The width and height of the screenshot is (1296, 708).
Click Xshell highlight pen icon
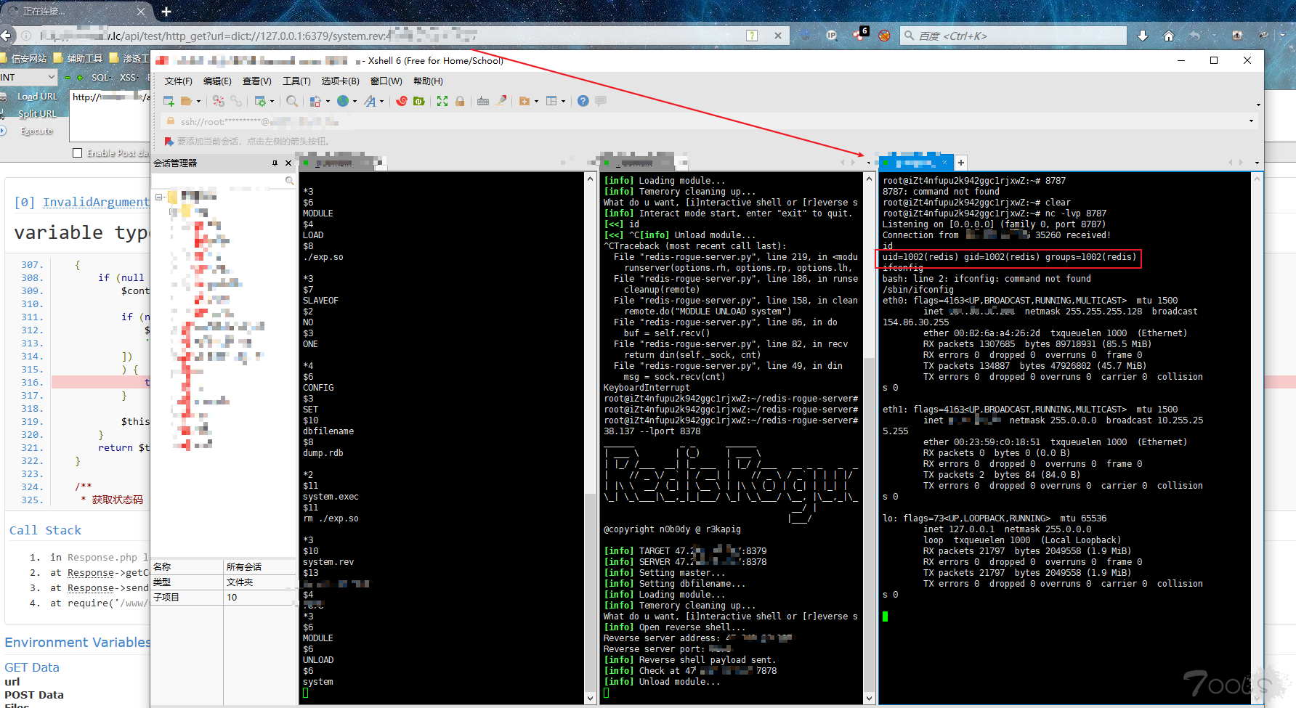click(501, 101)
